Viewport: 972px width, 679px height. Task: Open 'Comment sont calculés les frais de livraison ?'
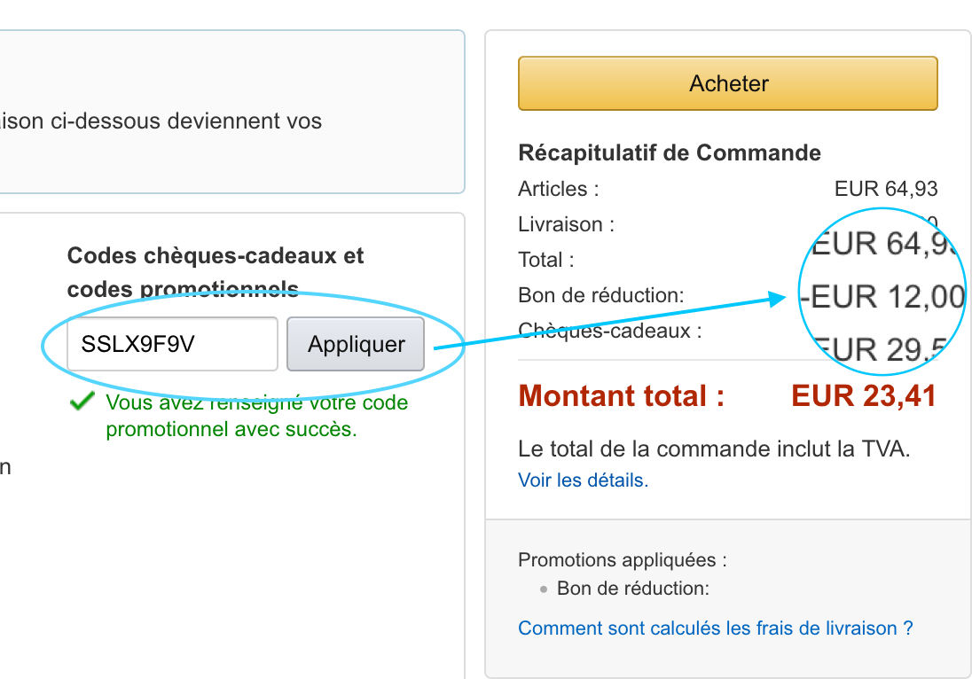point(715,628)
